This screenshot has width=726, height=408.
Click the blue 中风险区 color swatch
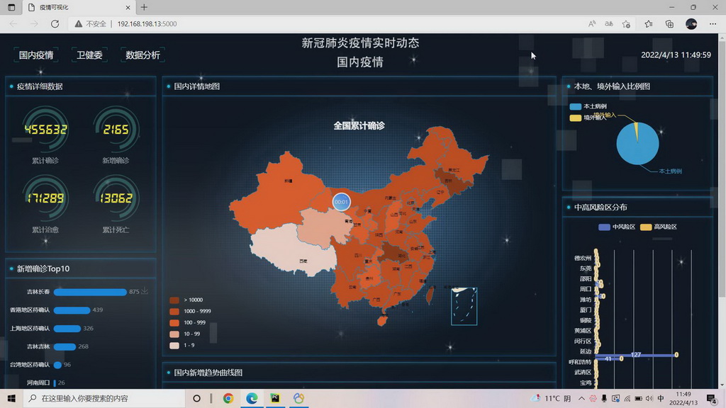click(604, 226)
